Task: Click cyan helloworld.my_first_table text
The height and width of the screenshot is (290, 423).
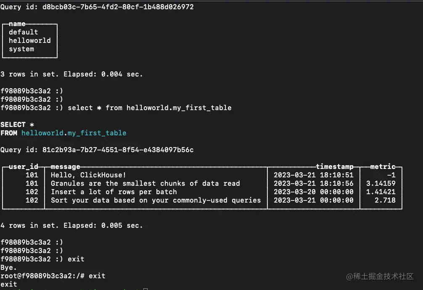Action: (x=74, y=133)
